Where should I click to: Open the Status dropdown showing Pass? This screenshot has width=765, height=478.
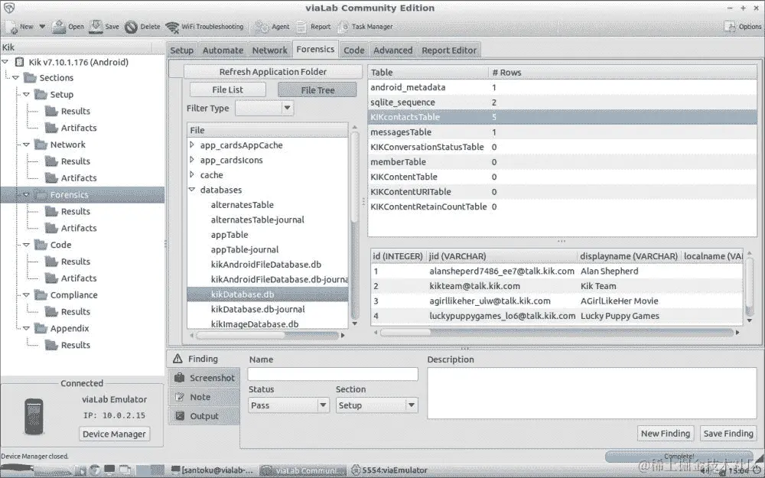click(x=289, y=405)
